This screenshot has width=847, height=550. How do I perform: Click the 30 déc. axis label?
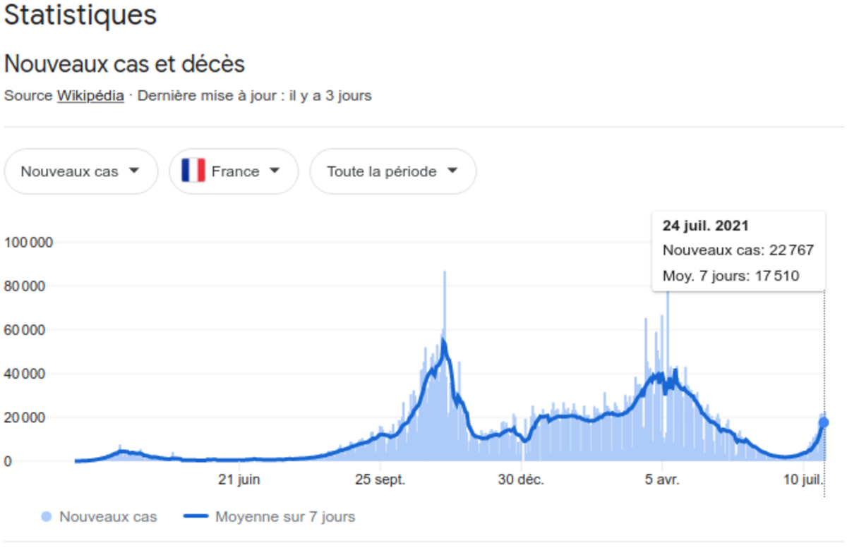coord(521,480)
